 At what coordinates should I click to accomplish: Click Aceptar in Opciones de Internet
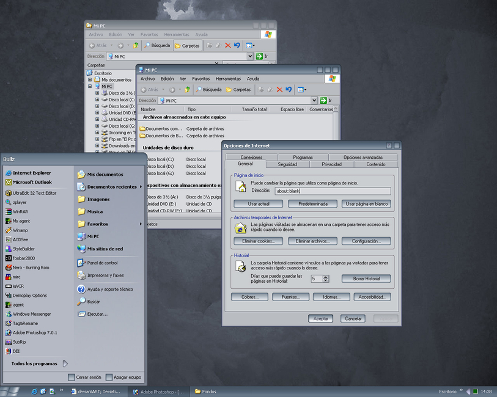tap(321, 318)
